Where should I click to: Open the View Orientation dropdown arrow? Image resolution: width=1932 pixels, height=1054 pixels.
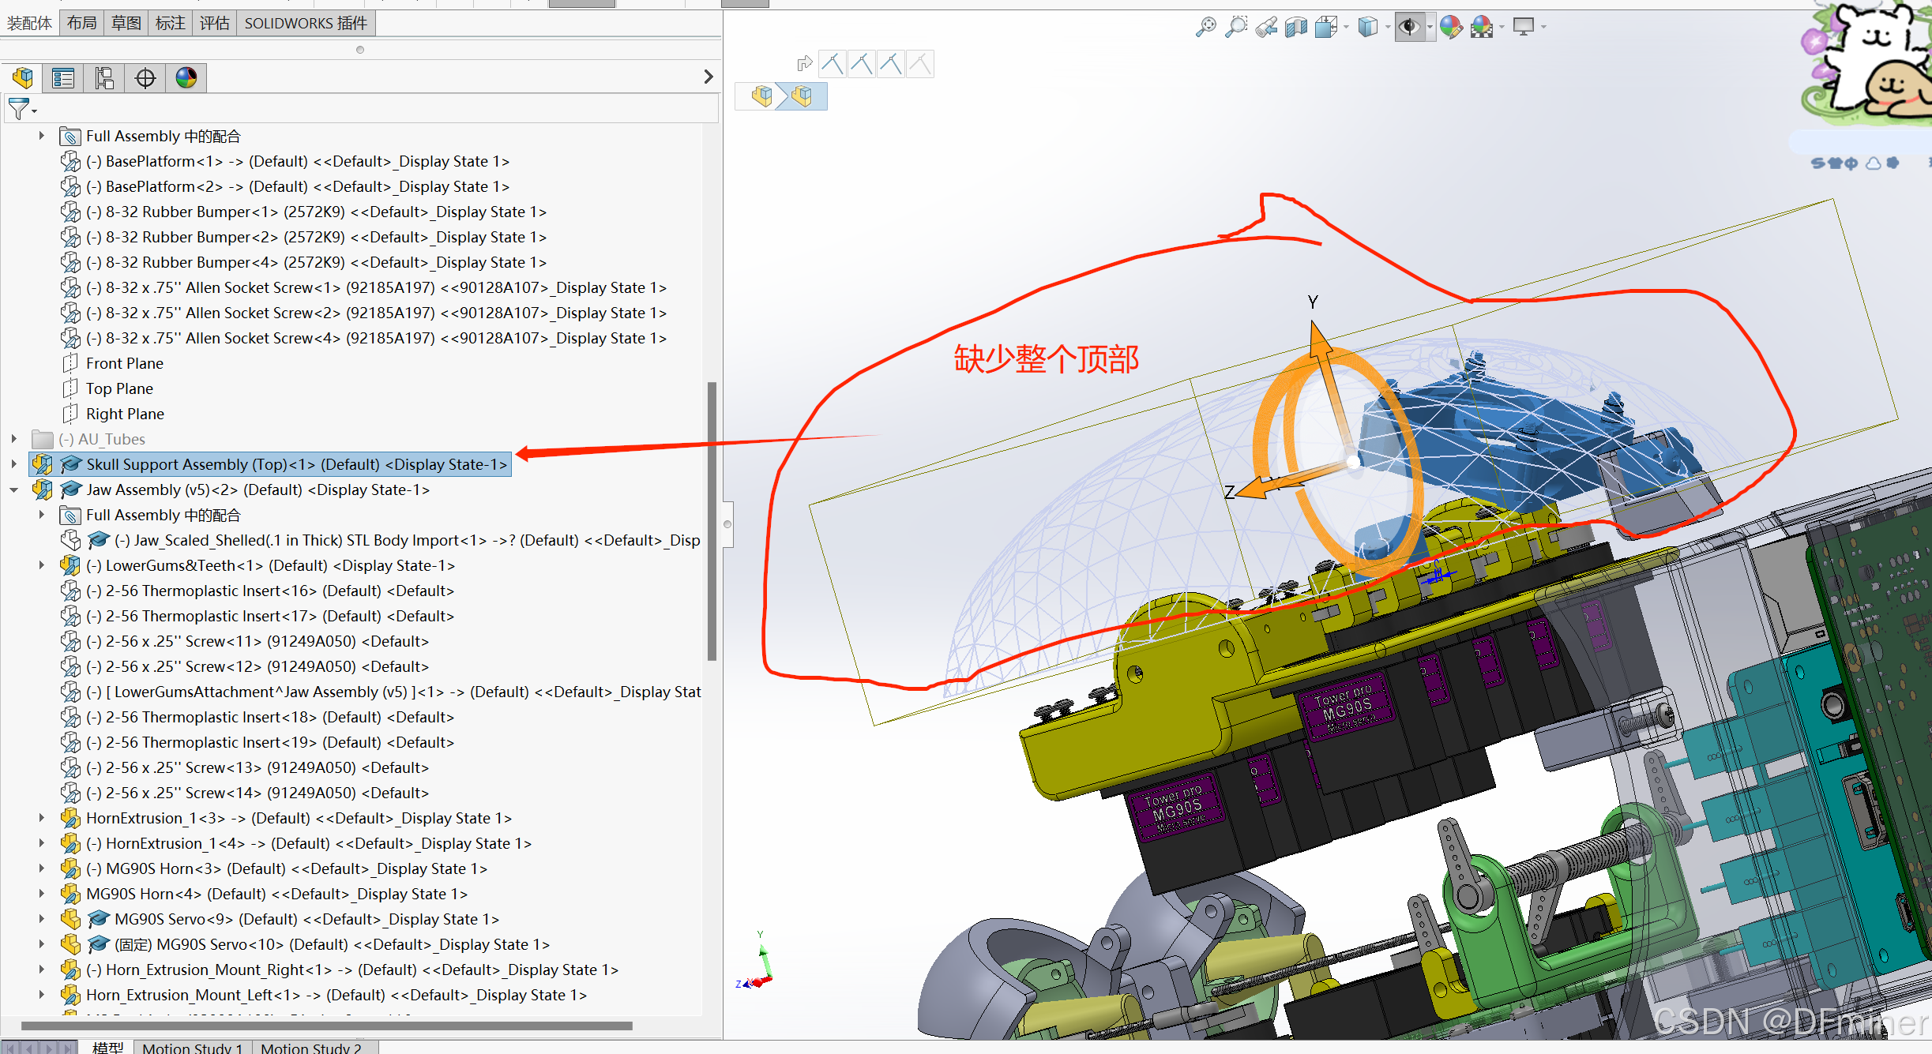pyautogui.click(x=1346, y=27)
